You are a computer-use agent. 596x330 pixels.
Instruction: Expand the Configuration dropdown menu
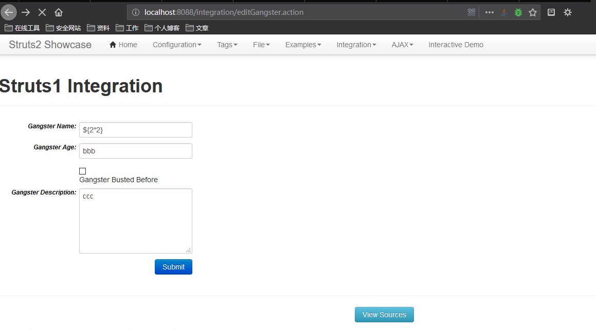coord(177,45)
